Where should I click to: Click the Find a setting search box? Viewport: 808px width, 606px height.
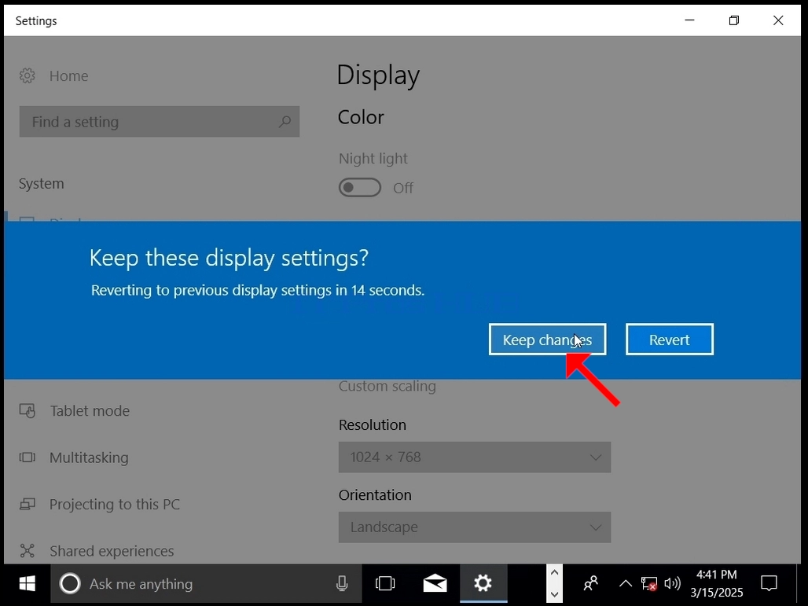[x=160, y=122]
